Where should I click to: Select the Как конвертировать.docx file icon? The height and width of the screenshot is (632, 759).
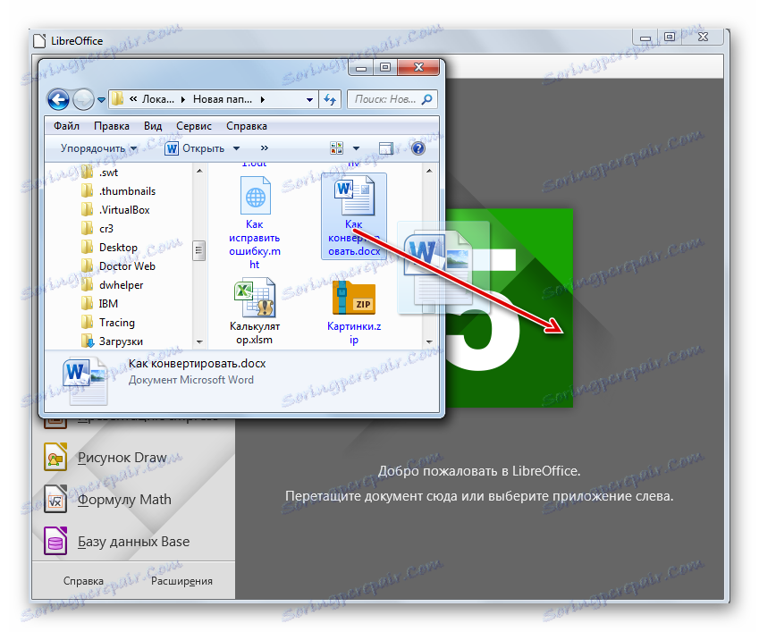354,196
